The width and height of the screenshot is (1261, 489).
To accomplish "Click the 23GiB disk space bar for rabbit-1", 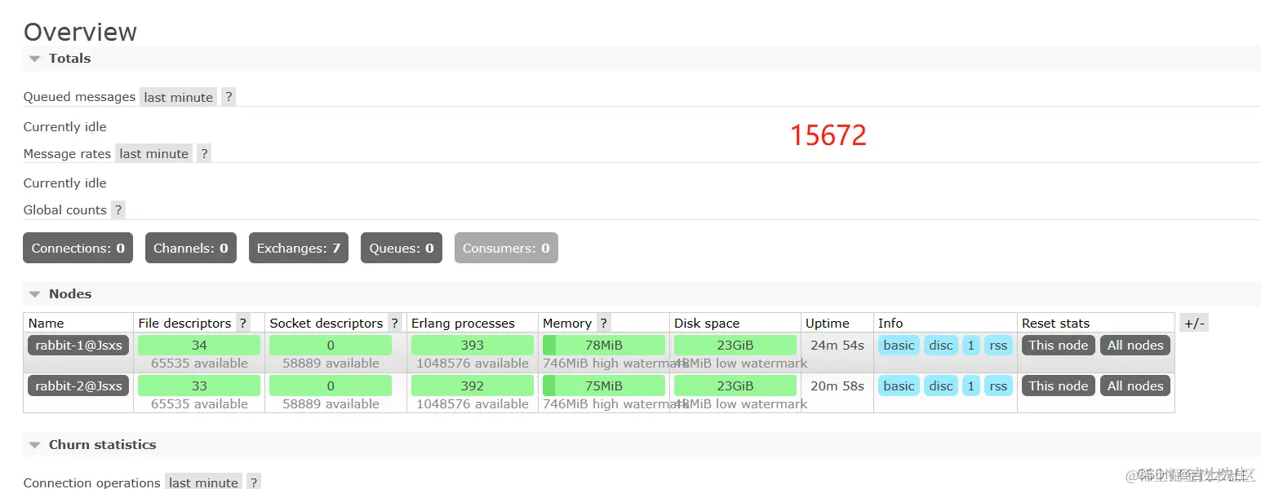I will click(735, 346).
